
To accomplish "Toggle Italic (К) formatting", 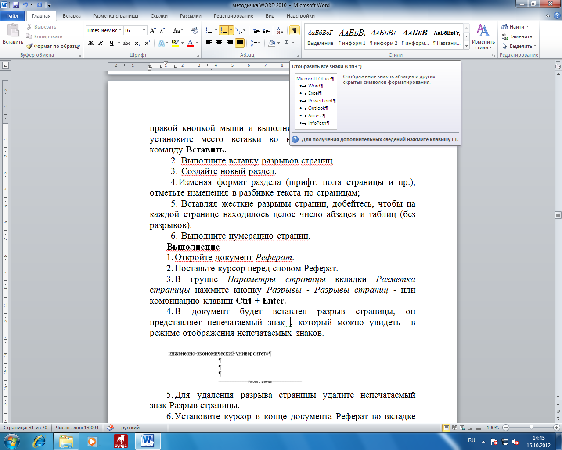I will 101,43.
